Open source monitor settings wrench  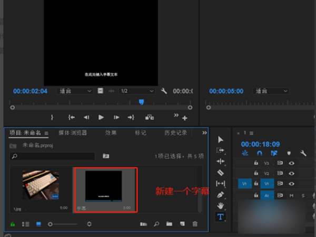[164, 91]
